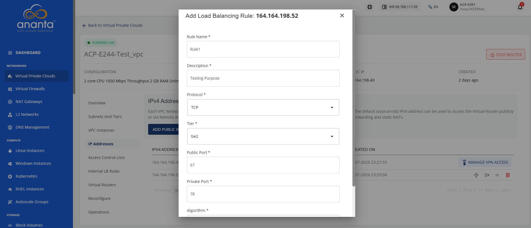Click the Kubernetes wheel icon
Image resolution: width=531 pixels, height=228 pixels.
pyautogui.click(x=10, y=176)
